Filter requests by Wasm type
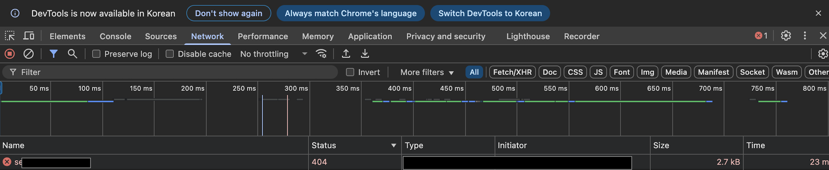829x170 pixels. [x=787, y=72]
